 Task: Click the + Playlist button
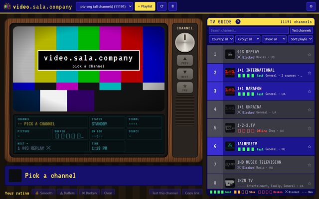(x=145, y=6)
